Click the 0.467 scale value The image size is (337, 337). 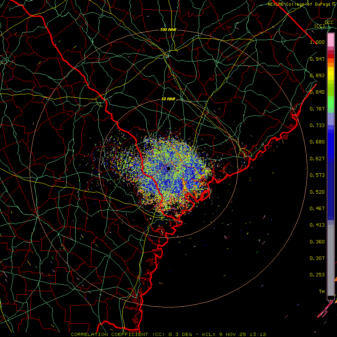[317, 209]
